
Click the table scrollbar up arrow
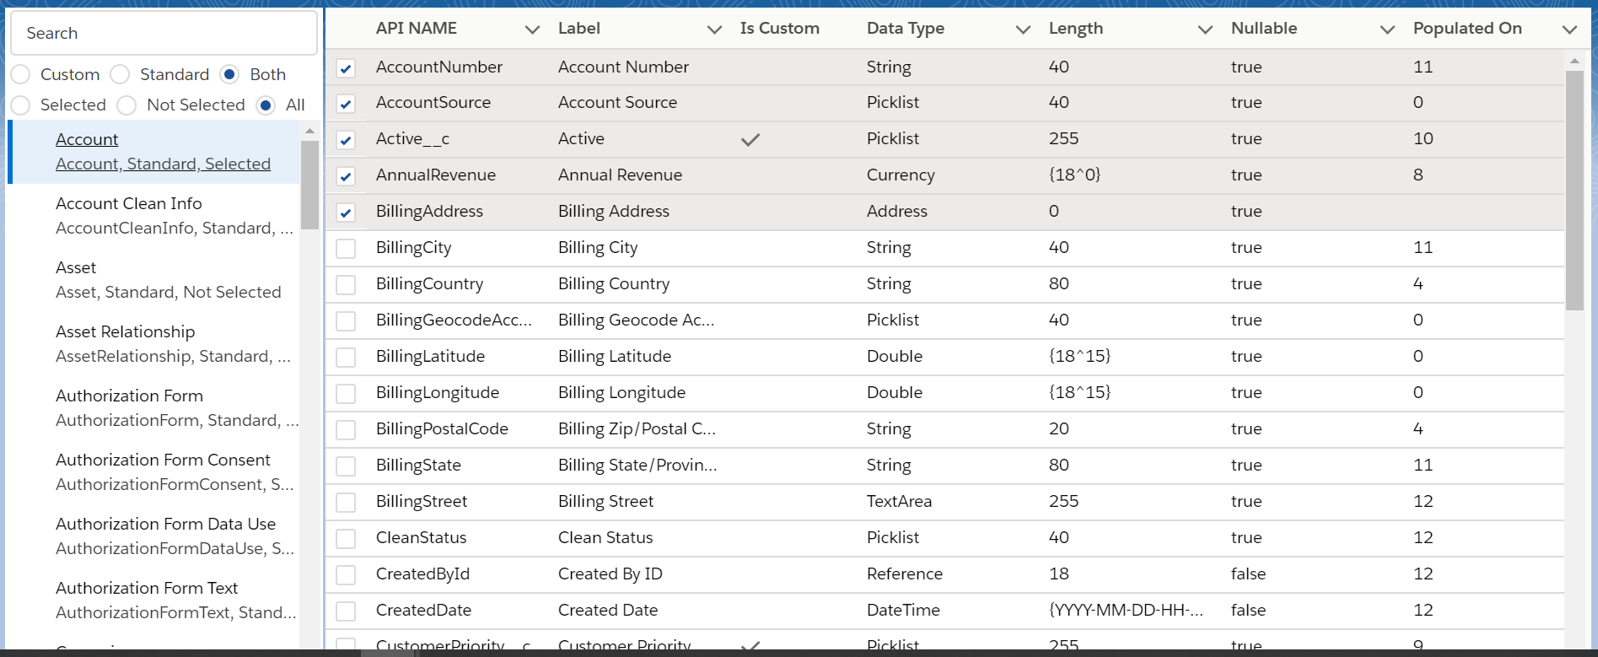1574,61
